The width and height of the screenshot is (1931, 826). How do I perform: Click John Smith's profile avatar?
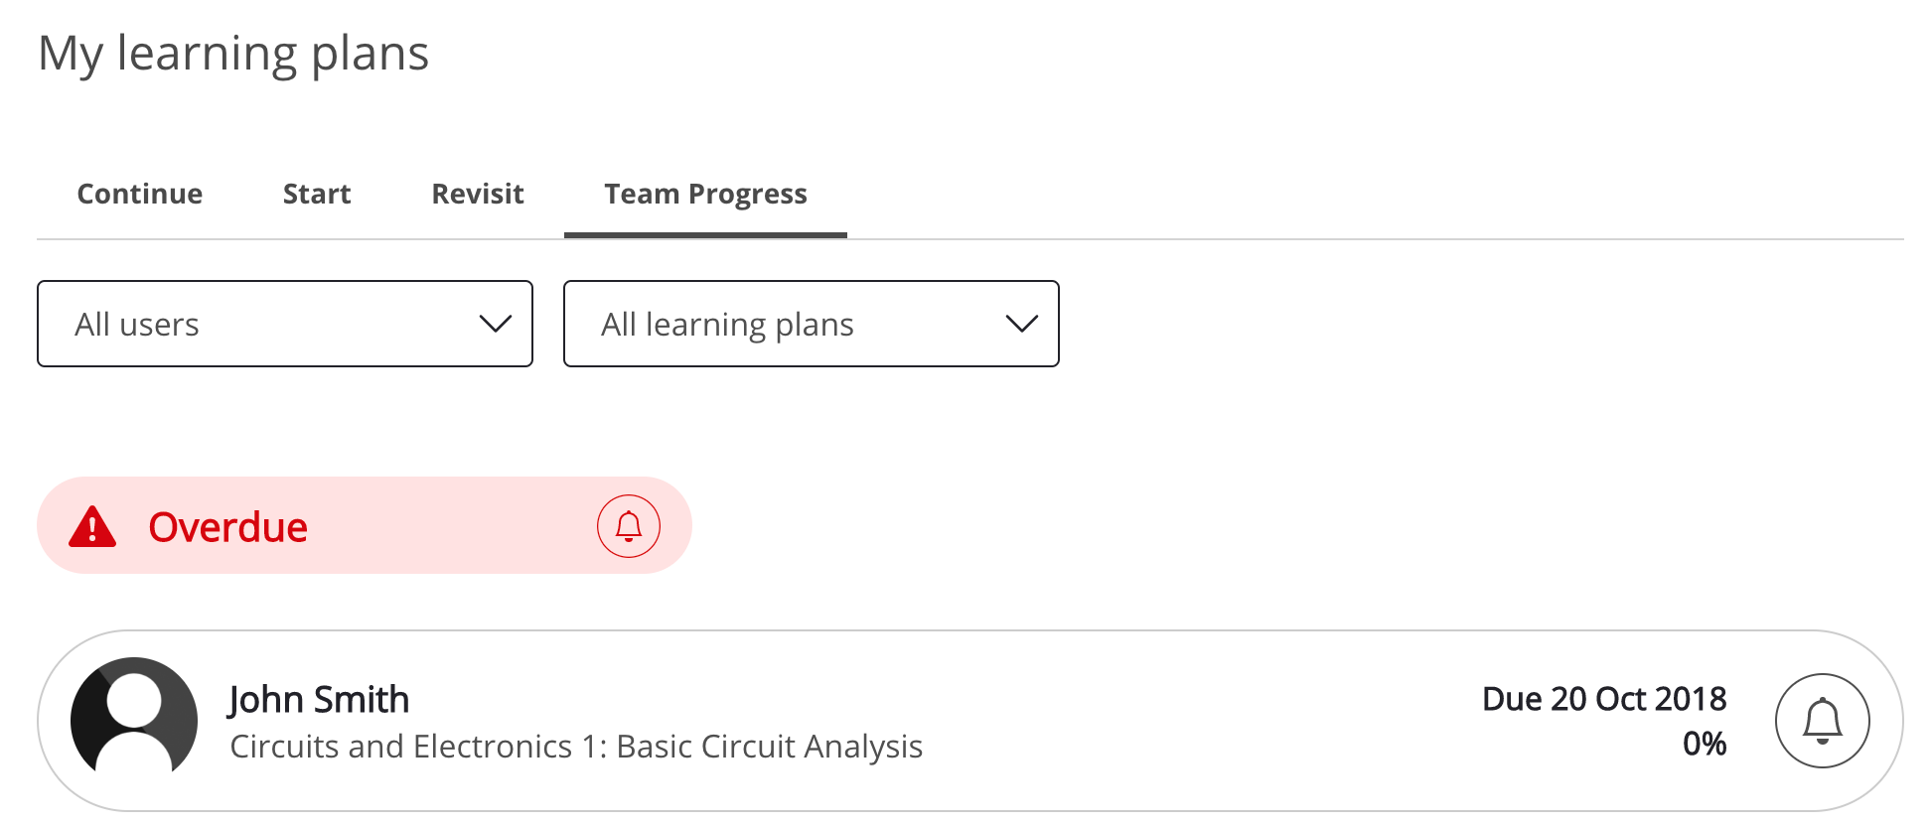coord(134,721)
